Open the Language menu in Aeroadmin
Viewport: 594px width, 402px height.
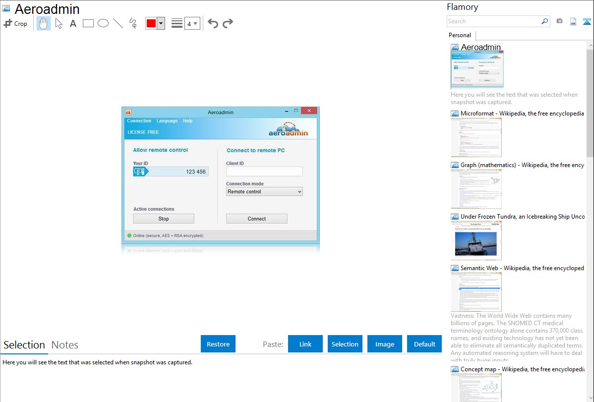(x=167, y=121)
